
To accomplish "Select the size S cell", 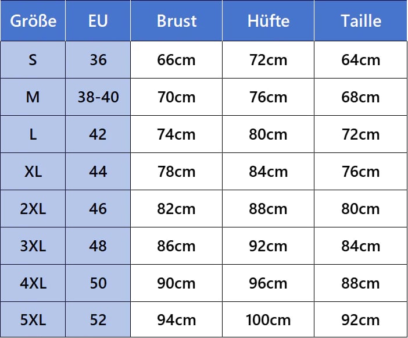I will point(33,60).
